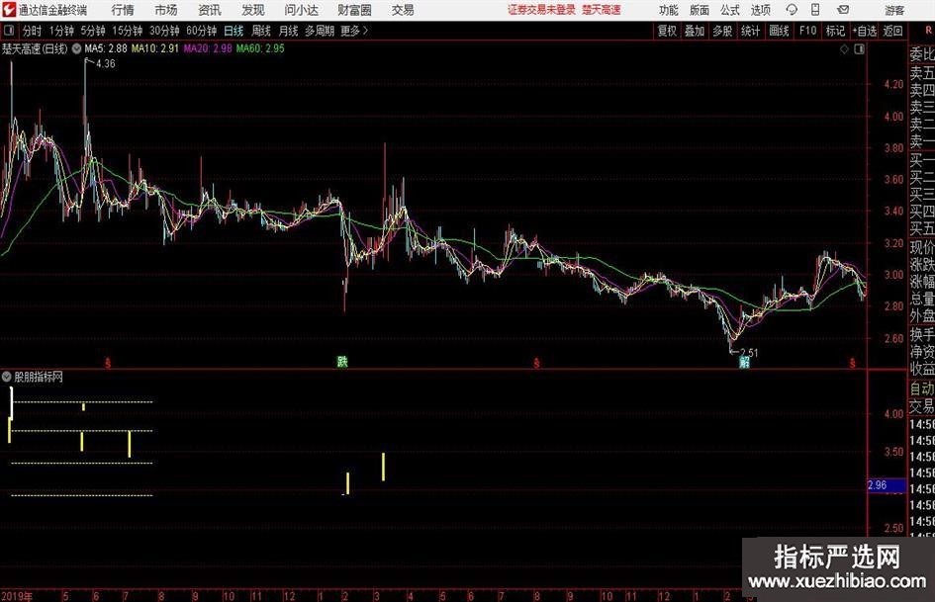
Task: Click the Tongdaxin red logo icon
Action: 9,10
